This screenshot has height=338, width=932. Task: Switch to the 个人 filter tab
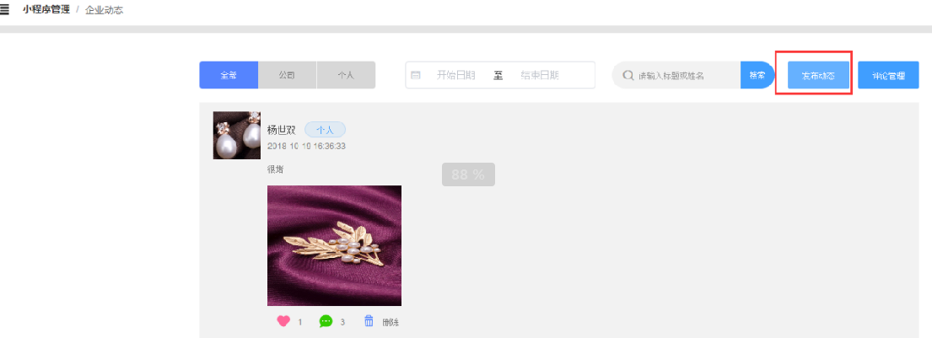(x=346, y=76)
